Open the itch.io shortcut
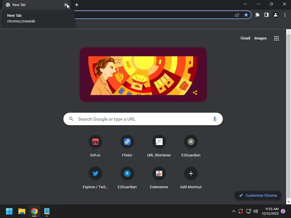The image size is (291, 218). pos(95,142)
